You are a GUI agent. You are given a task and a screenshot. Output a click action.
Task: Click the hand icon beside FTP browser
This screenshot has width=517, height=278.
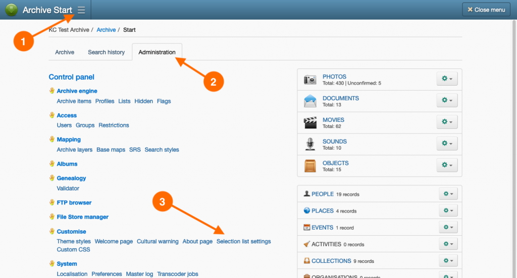[52, 202]
